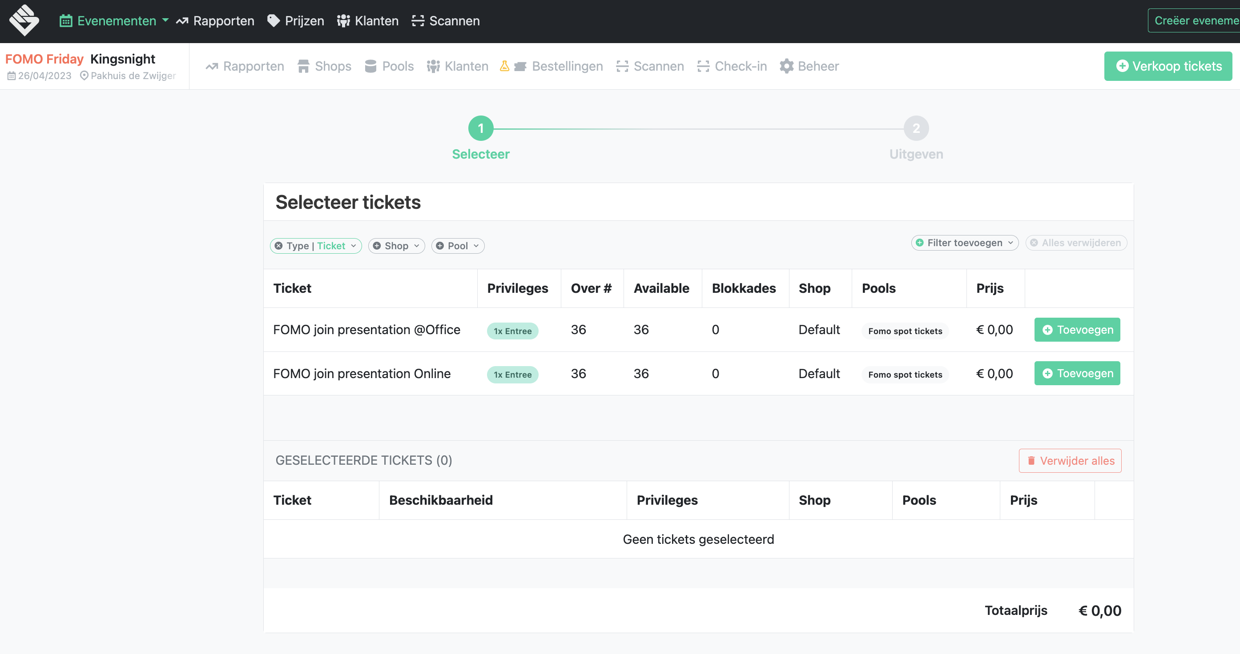The height and width of the screenshot is (654, 1240).
Task: Click FOMO join presentation @Office text
Action: click(367, 330)
